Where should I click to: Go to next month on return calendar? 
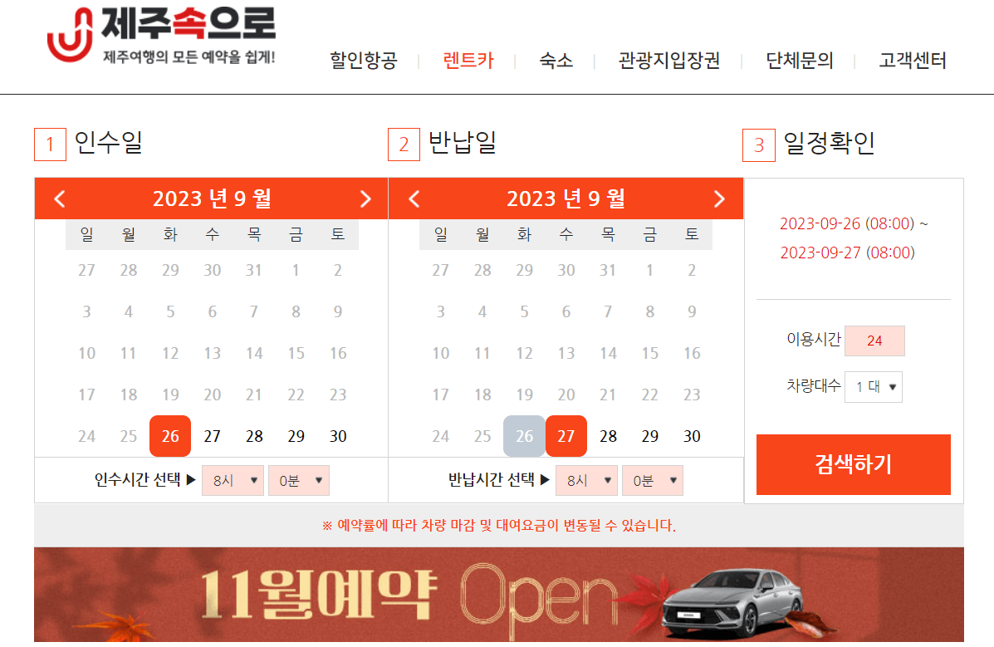pyautogui.click(x=719, y=199)
